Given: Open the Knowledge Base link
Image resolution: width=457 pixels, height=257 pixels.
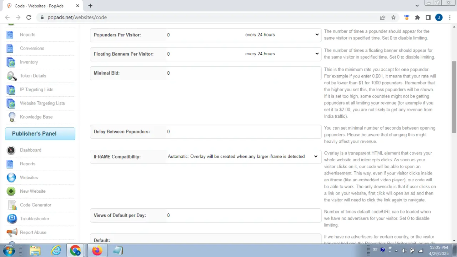Looking at the screenshot, I should tap(36, 117).
